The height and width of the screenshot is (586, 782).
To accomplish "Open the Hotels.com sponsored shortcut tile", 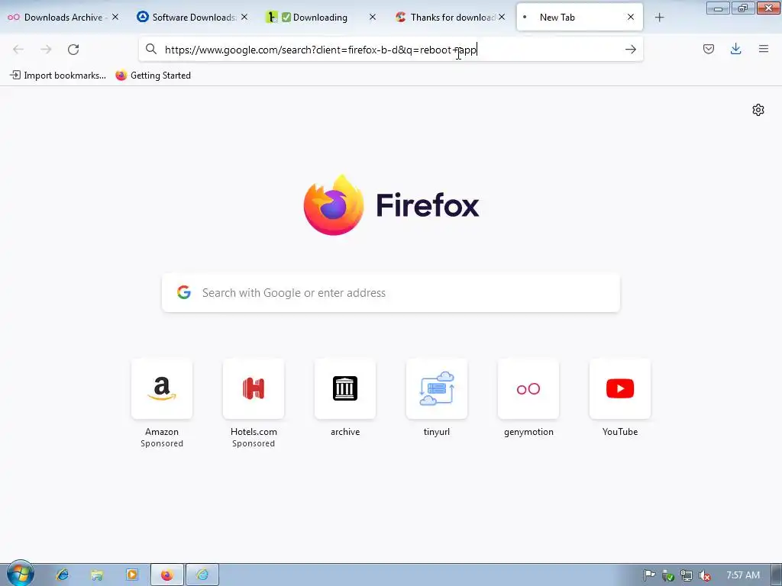I will click(254, 388).
